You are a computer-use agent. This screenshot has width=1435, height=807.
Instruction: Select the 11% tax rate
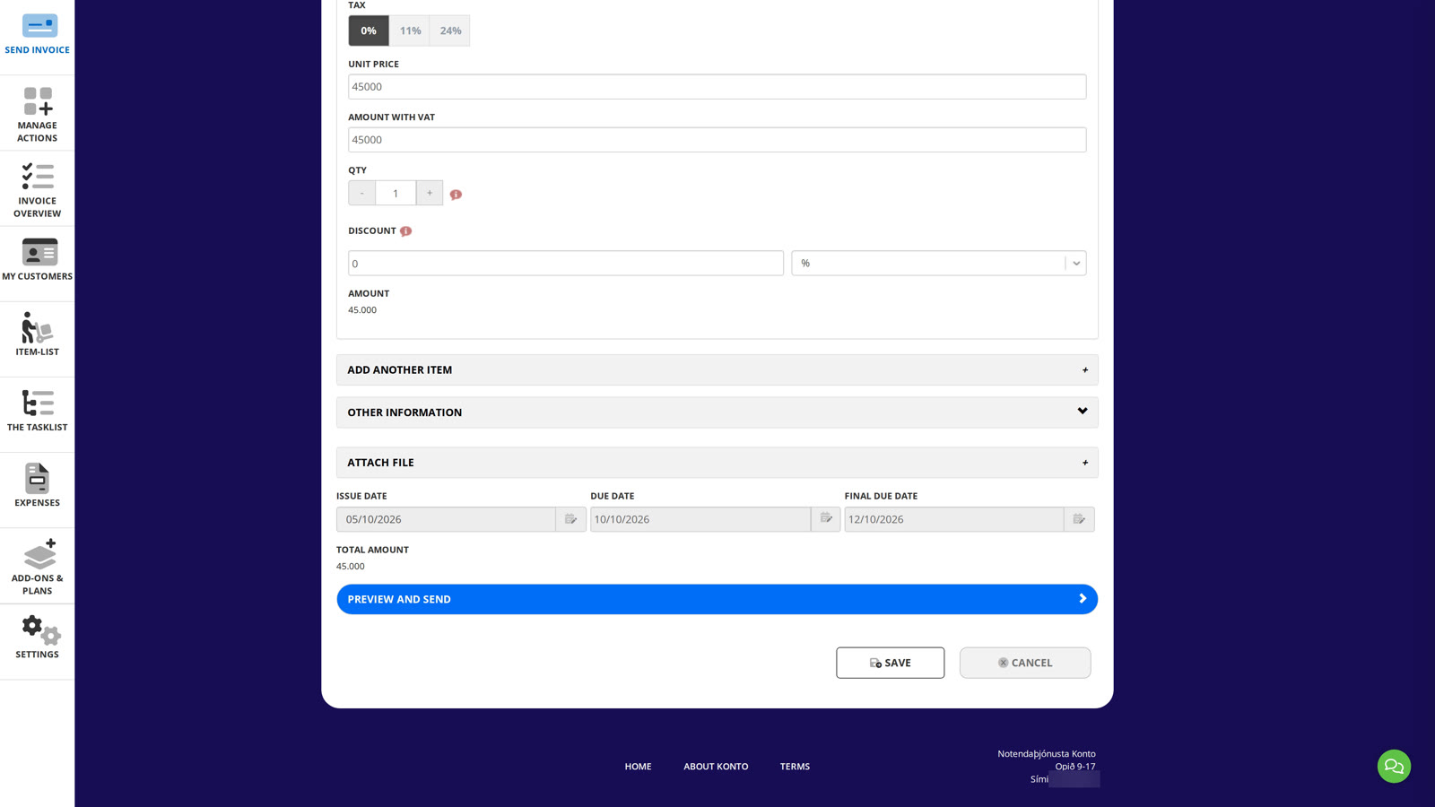(410, 30)
